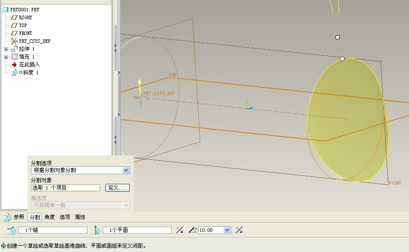Viewport: 409px width, 252px height.
Task: Click the FRONT datum plane icon in tree
Action: (x=14, y=33)
